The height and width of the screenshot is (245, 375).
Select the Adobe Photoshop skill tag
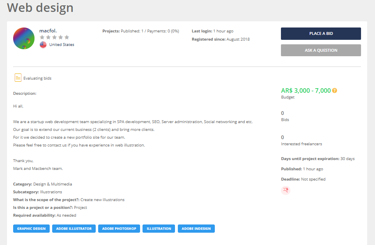click(119, 229)
